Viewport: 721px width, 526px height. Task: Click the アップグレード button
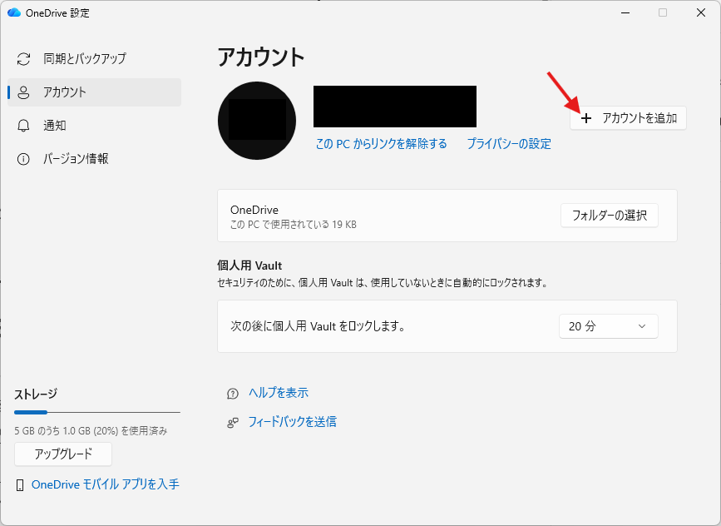pos(63,454)
